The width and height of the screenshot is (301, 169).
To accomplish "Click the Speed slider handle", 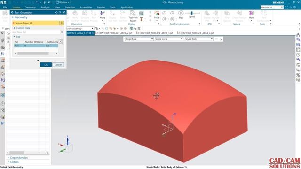I will 191,13.
